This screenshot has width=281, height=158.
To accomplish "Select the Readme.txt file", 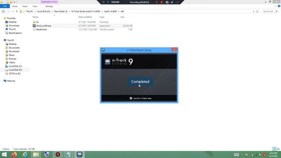I will tap(41, 29).
